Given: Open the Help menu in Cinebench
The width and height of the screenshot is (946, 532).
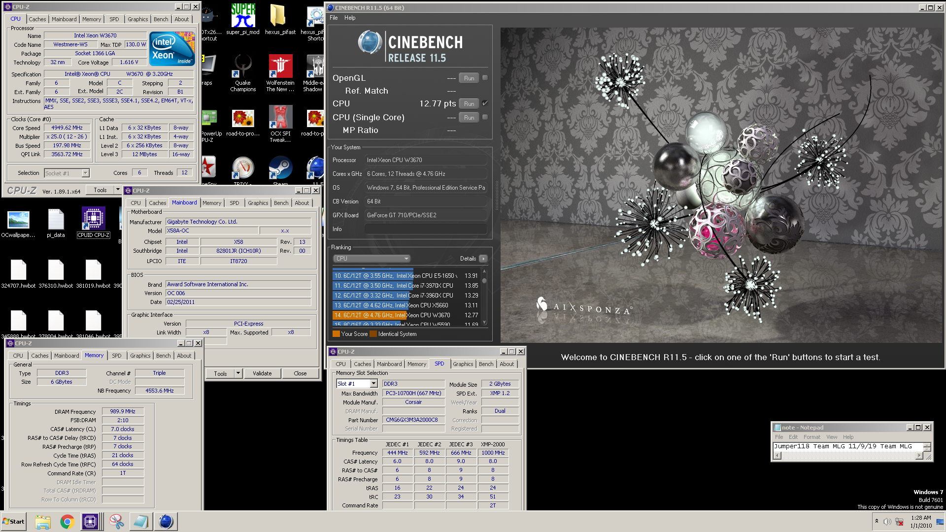Looking at the screenshot, I should (350, 18).
